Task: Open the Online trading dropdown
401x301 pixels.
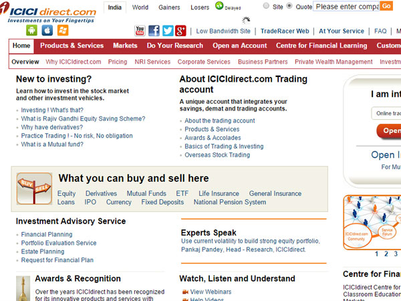Action: pos(386,113)
